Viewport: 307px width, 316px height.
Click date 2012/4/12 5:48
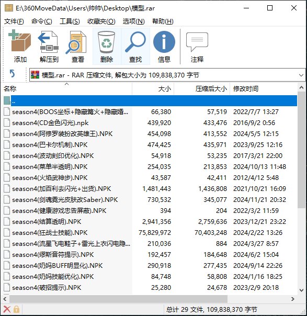click(256, 178)
